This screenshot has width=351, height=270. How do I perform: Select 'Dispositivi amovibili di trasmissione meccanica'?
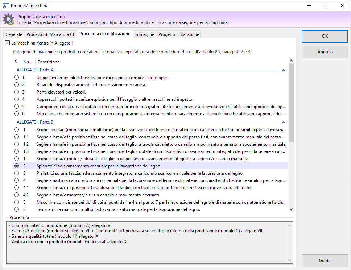pos(16,77)
